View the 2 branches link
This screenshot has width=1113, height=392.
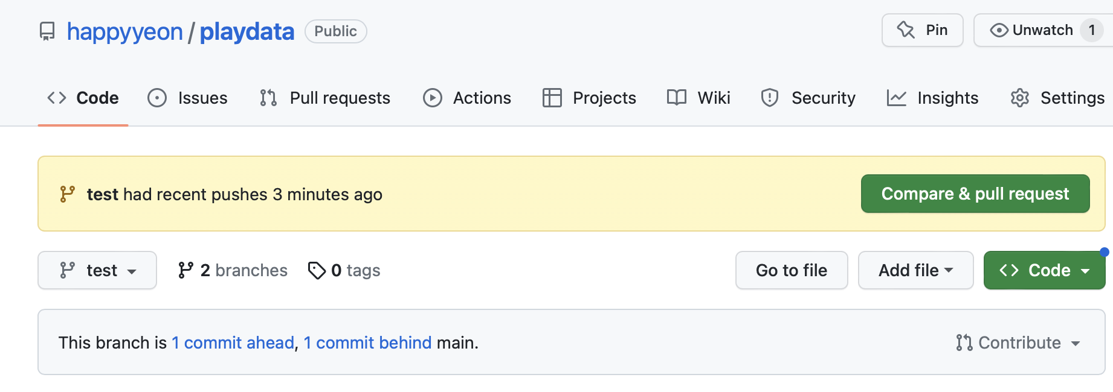[x=233, y=270]
